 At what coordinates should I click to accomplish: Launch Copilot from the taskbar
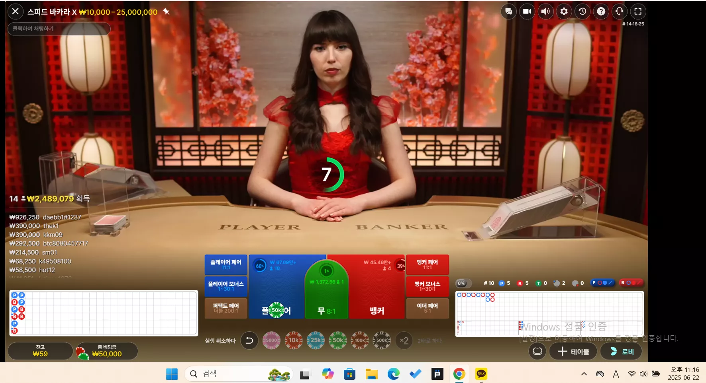tap(328, 374)
